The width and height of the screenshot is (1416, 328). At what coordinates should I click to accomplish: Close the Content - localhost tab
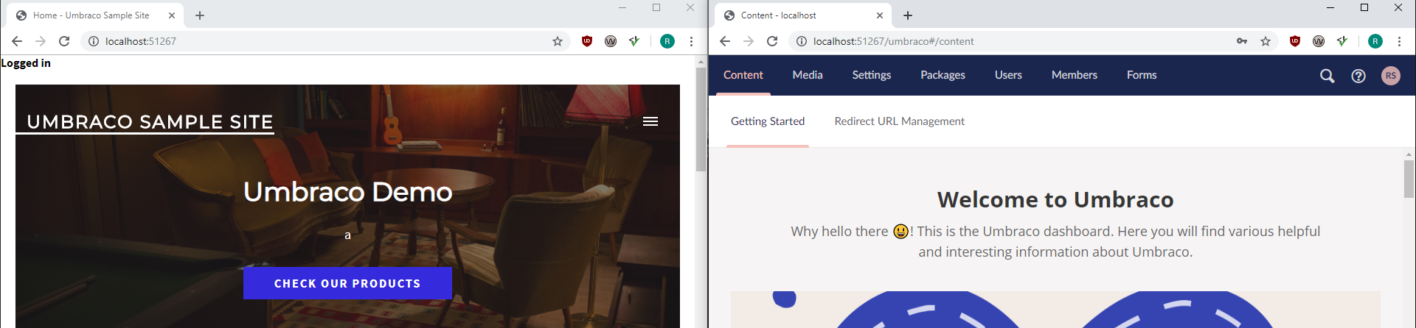(x=880, y=15)
